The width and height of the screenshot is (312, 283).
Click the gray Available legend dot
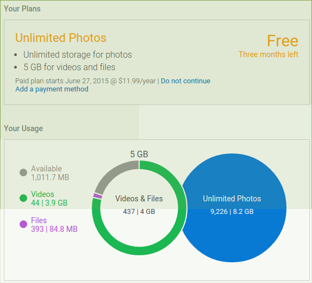tap(23, 173)
